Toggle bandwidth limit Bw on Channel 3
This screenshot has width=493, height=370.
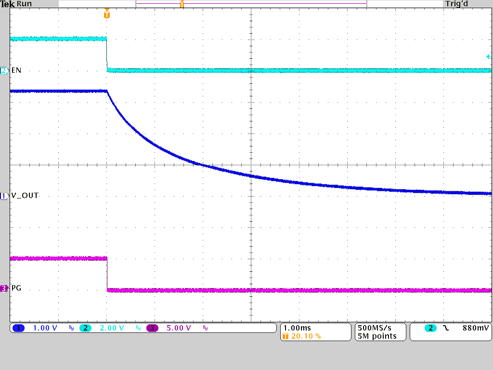coord(204,329)
